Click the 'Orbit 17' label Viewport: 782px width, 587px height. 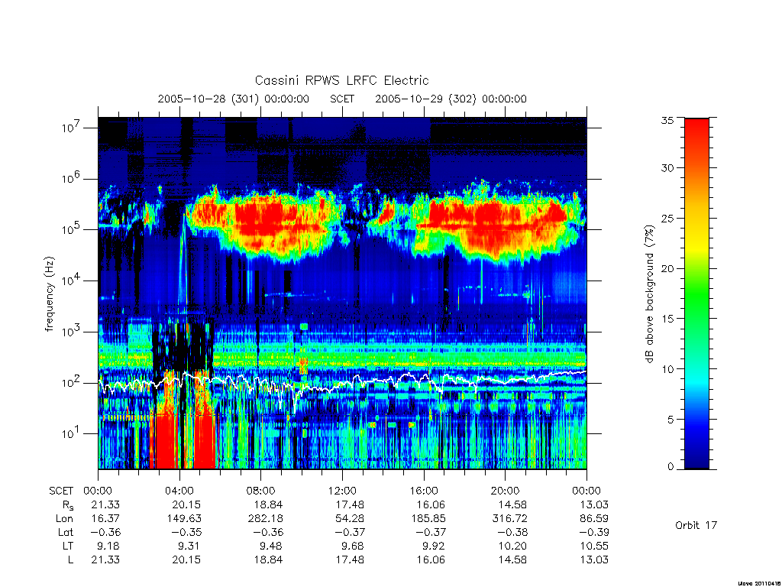tap(696, 525)
